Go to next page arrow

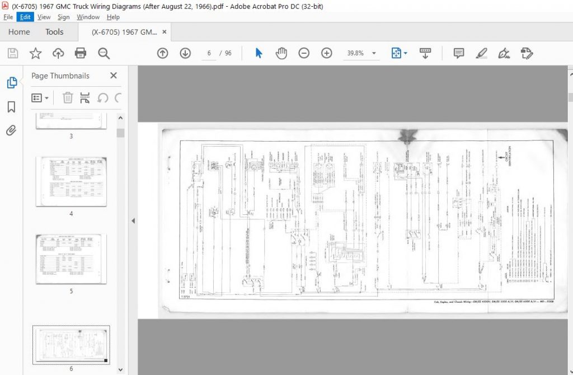[x=185, y=53]
